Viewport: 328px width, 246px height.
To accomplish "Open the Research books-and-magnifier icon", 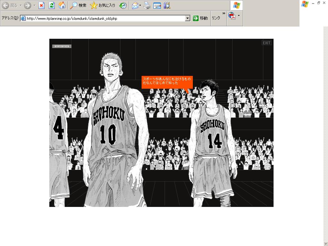I will click(x=167, y=6).
